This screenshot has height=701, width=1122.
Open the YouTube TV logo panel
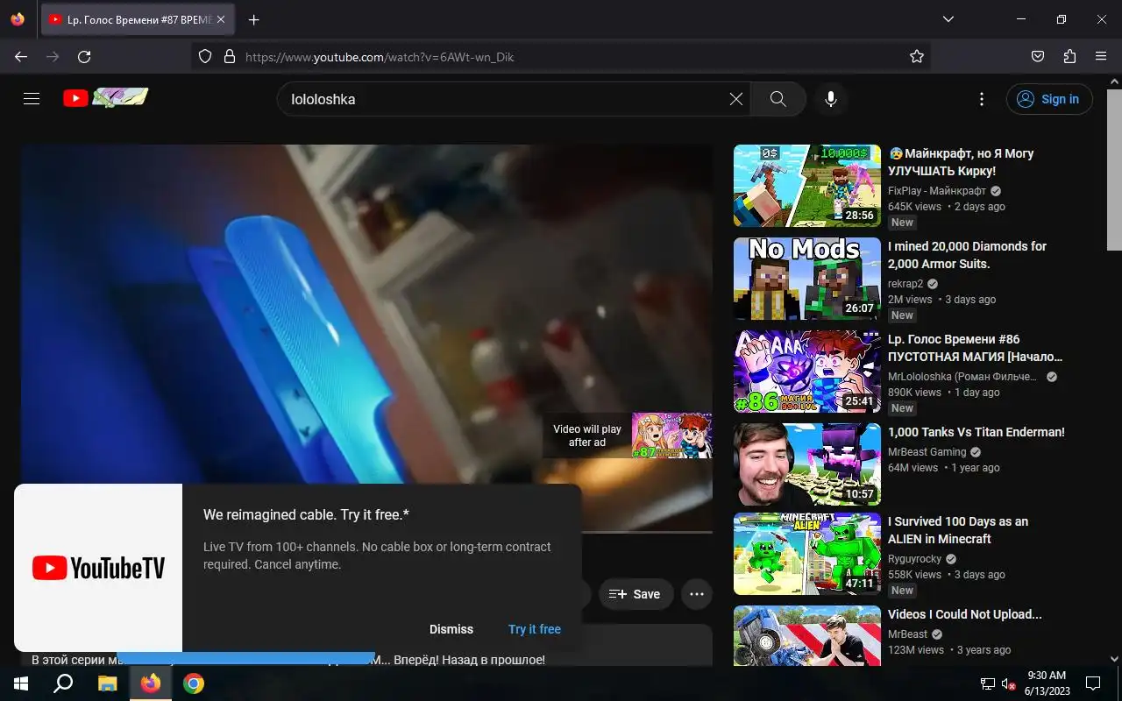(x=98, y=568)
